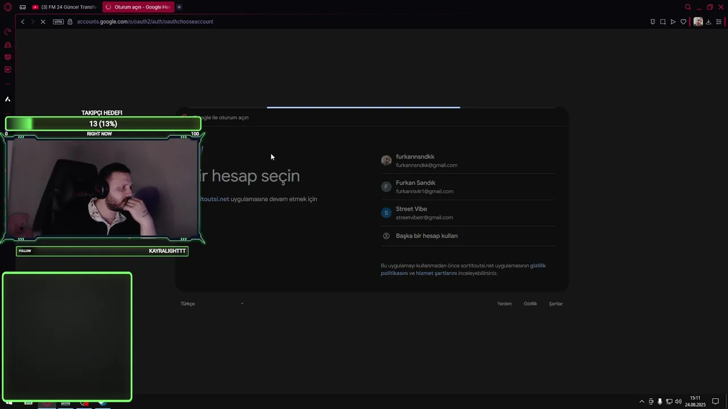Open the profile avatar in toolbar
The image size is (728, 409).
click(698, 22)
